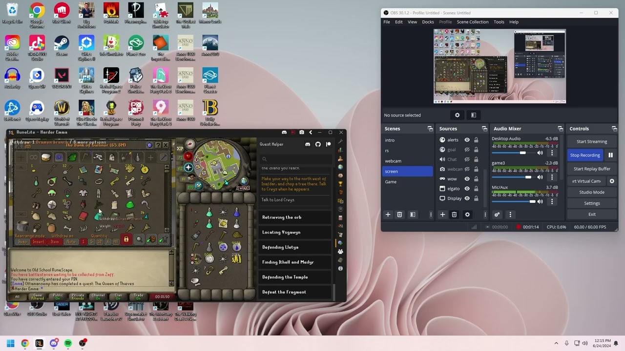Unlock the alerts source with its lock icon
This screenshot has height=351, width=625.
476,140
